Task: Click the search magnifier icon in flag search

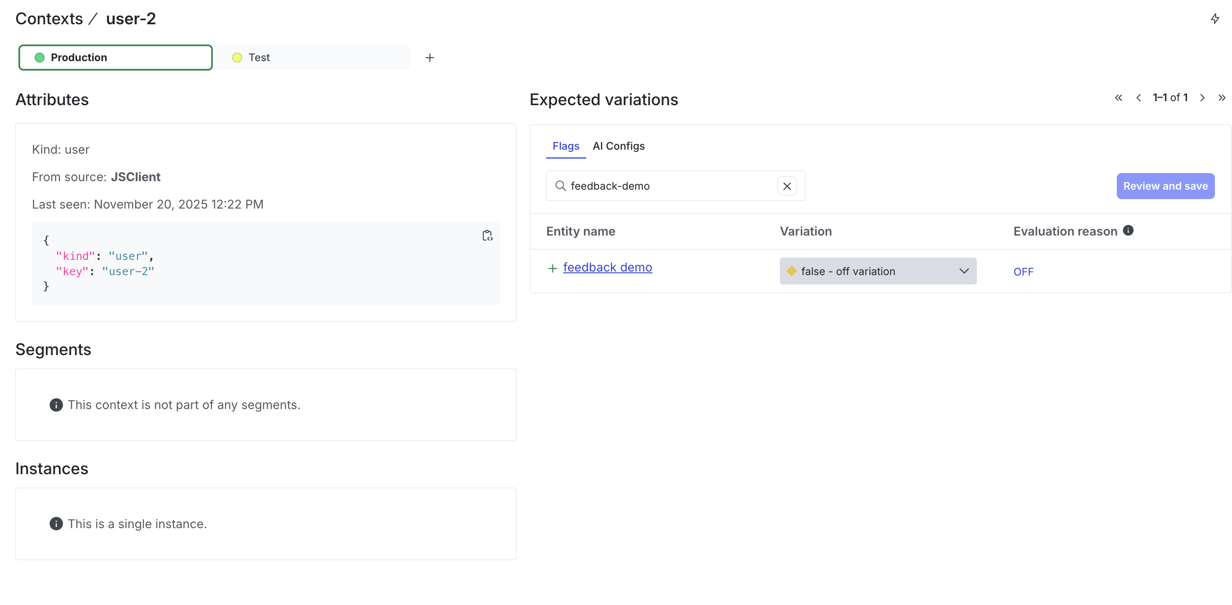Action: (x=560, y=186)
